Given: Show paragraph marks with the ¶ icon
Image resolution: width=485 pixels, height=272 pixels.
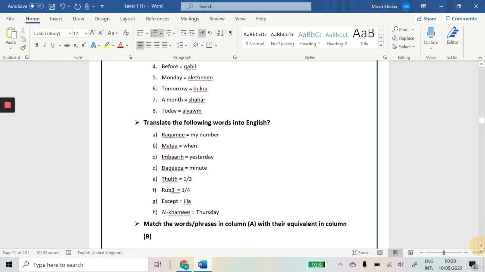Looking at the screenshot, I should point(231,33).
